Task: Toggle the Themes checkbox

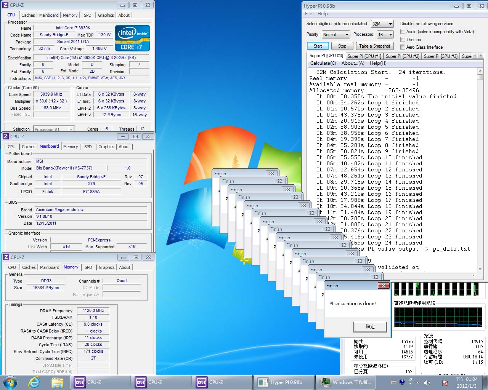Action: click(x=403, y=39)
